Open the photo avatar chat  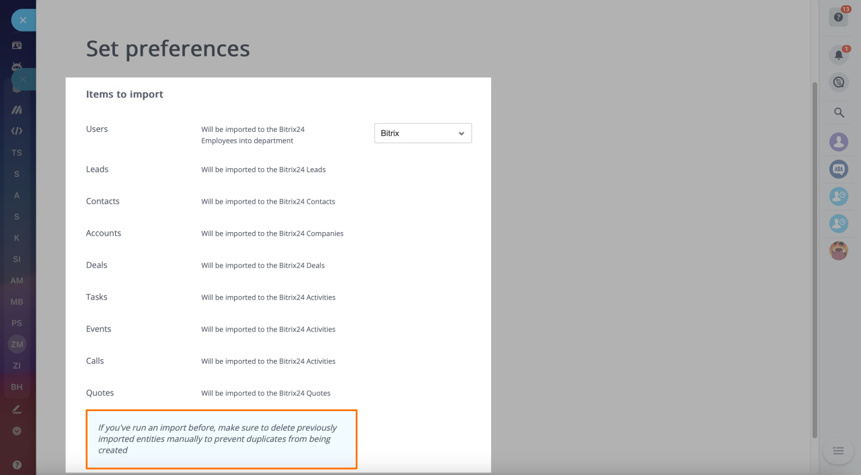(x=839, y=251)
